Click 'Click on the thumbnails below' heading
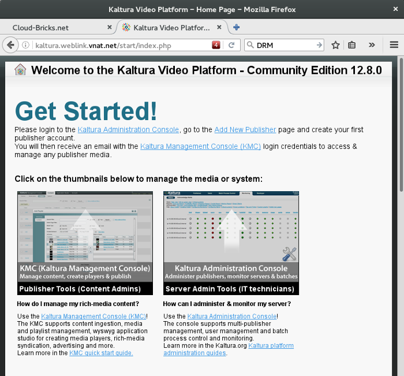The height and width of the screenshot is (376, 404). pos(139,178)
